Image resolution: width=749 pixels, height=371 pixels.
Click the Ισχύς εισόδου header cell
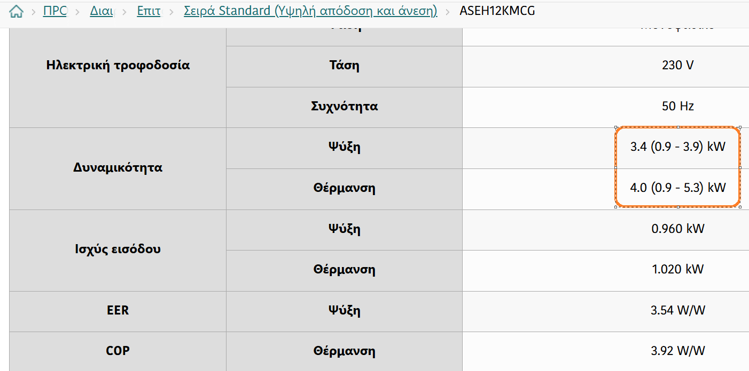click(x=118, y=249)
